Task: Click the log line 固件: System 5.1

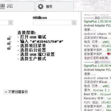Action: pyautogui.click(x=97, y=90)
